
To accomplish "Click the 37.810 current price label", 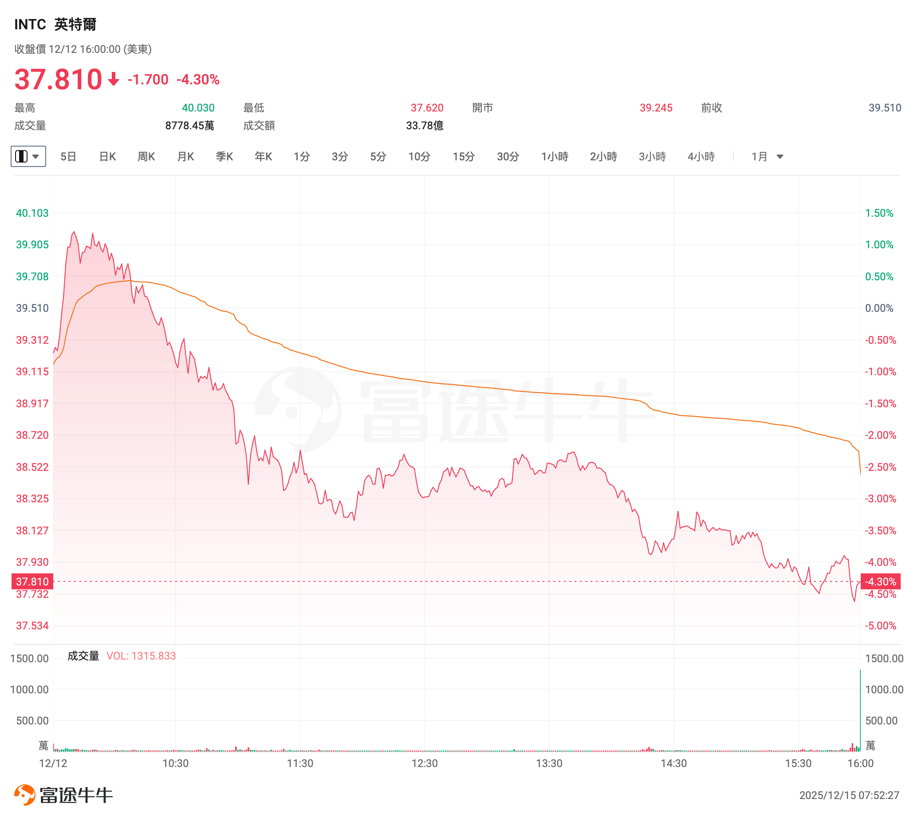I will [x=32, y=581].
